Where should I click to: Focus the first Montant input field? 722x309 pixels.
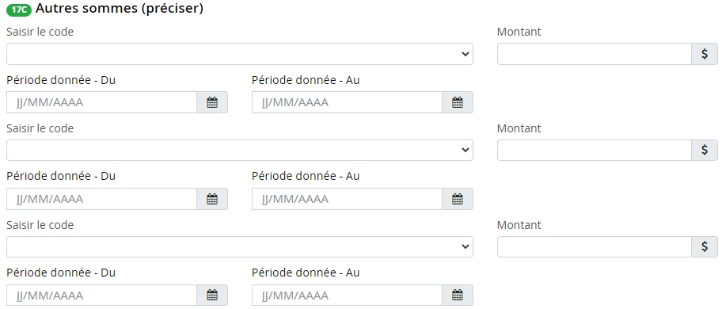595,54
